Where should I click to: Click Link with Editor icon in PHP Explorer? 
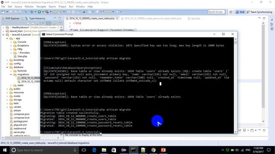click(49, 24)
